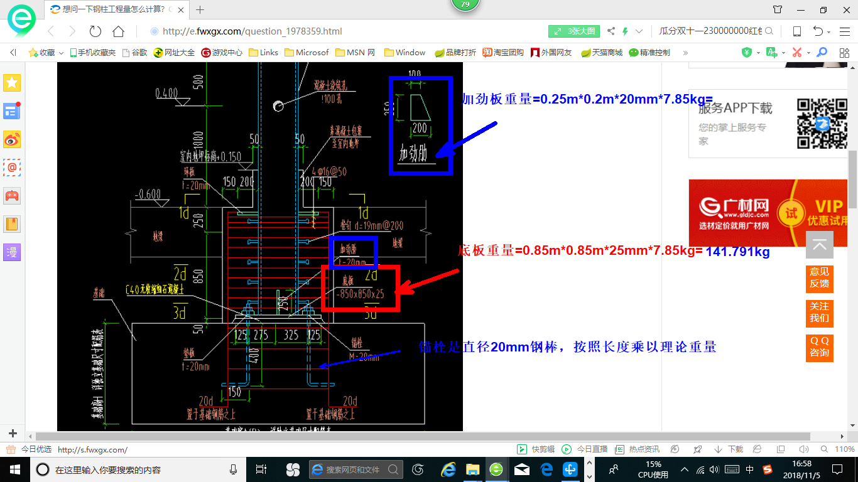Image resolution: width=858 pixels, height=482 pixels.
Task: Collapse the bookmarks bar left arrow
Action: click(13, 53)
